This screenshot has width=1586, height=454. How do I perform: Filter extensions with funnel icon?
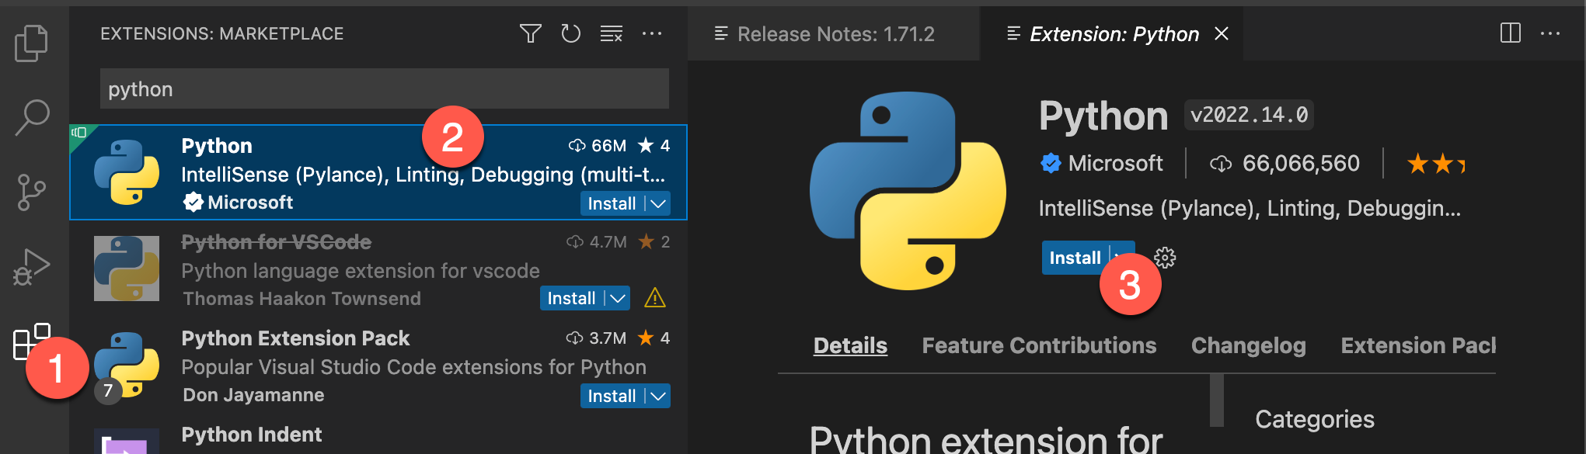point(531,33)
